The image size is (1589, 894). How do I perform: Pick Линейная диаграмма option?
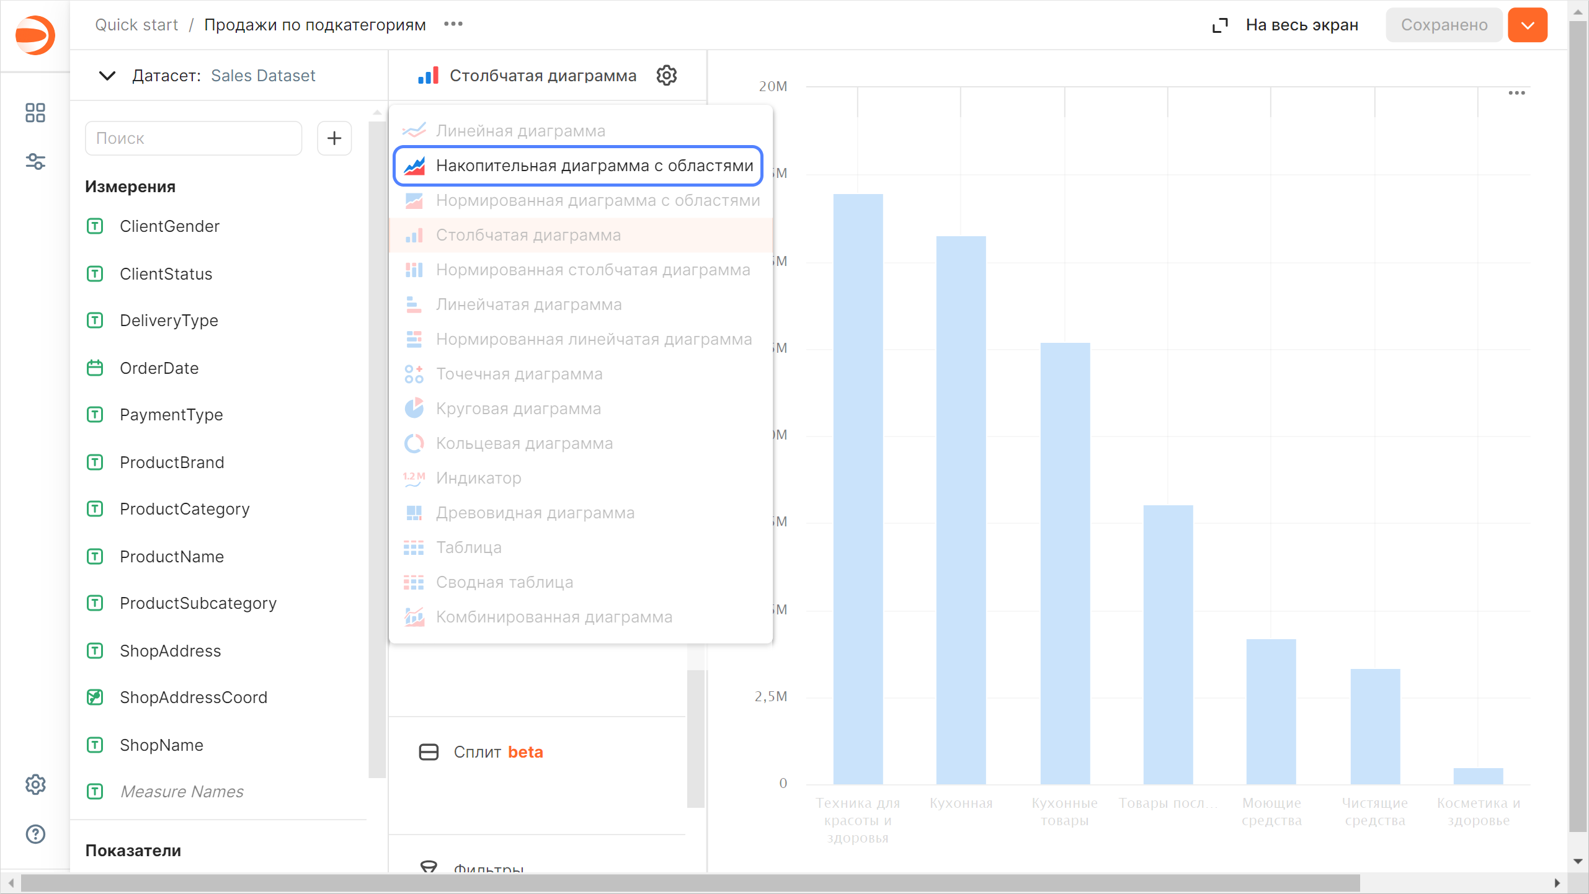coord(520,131)
